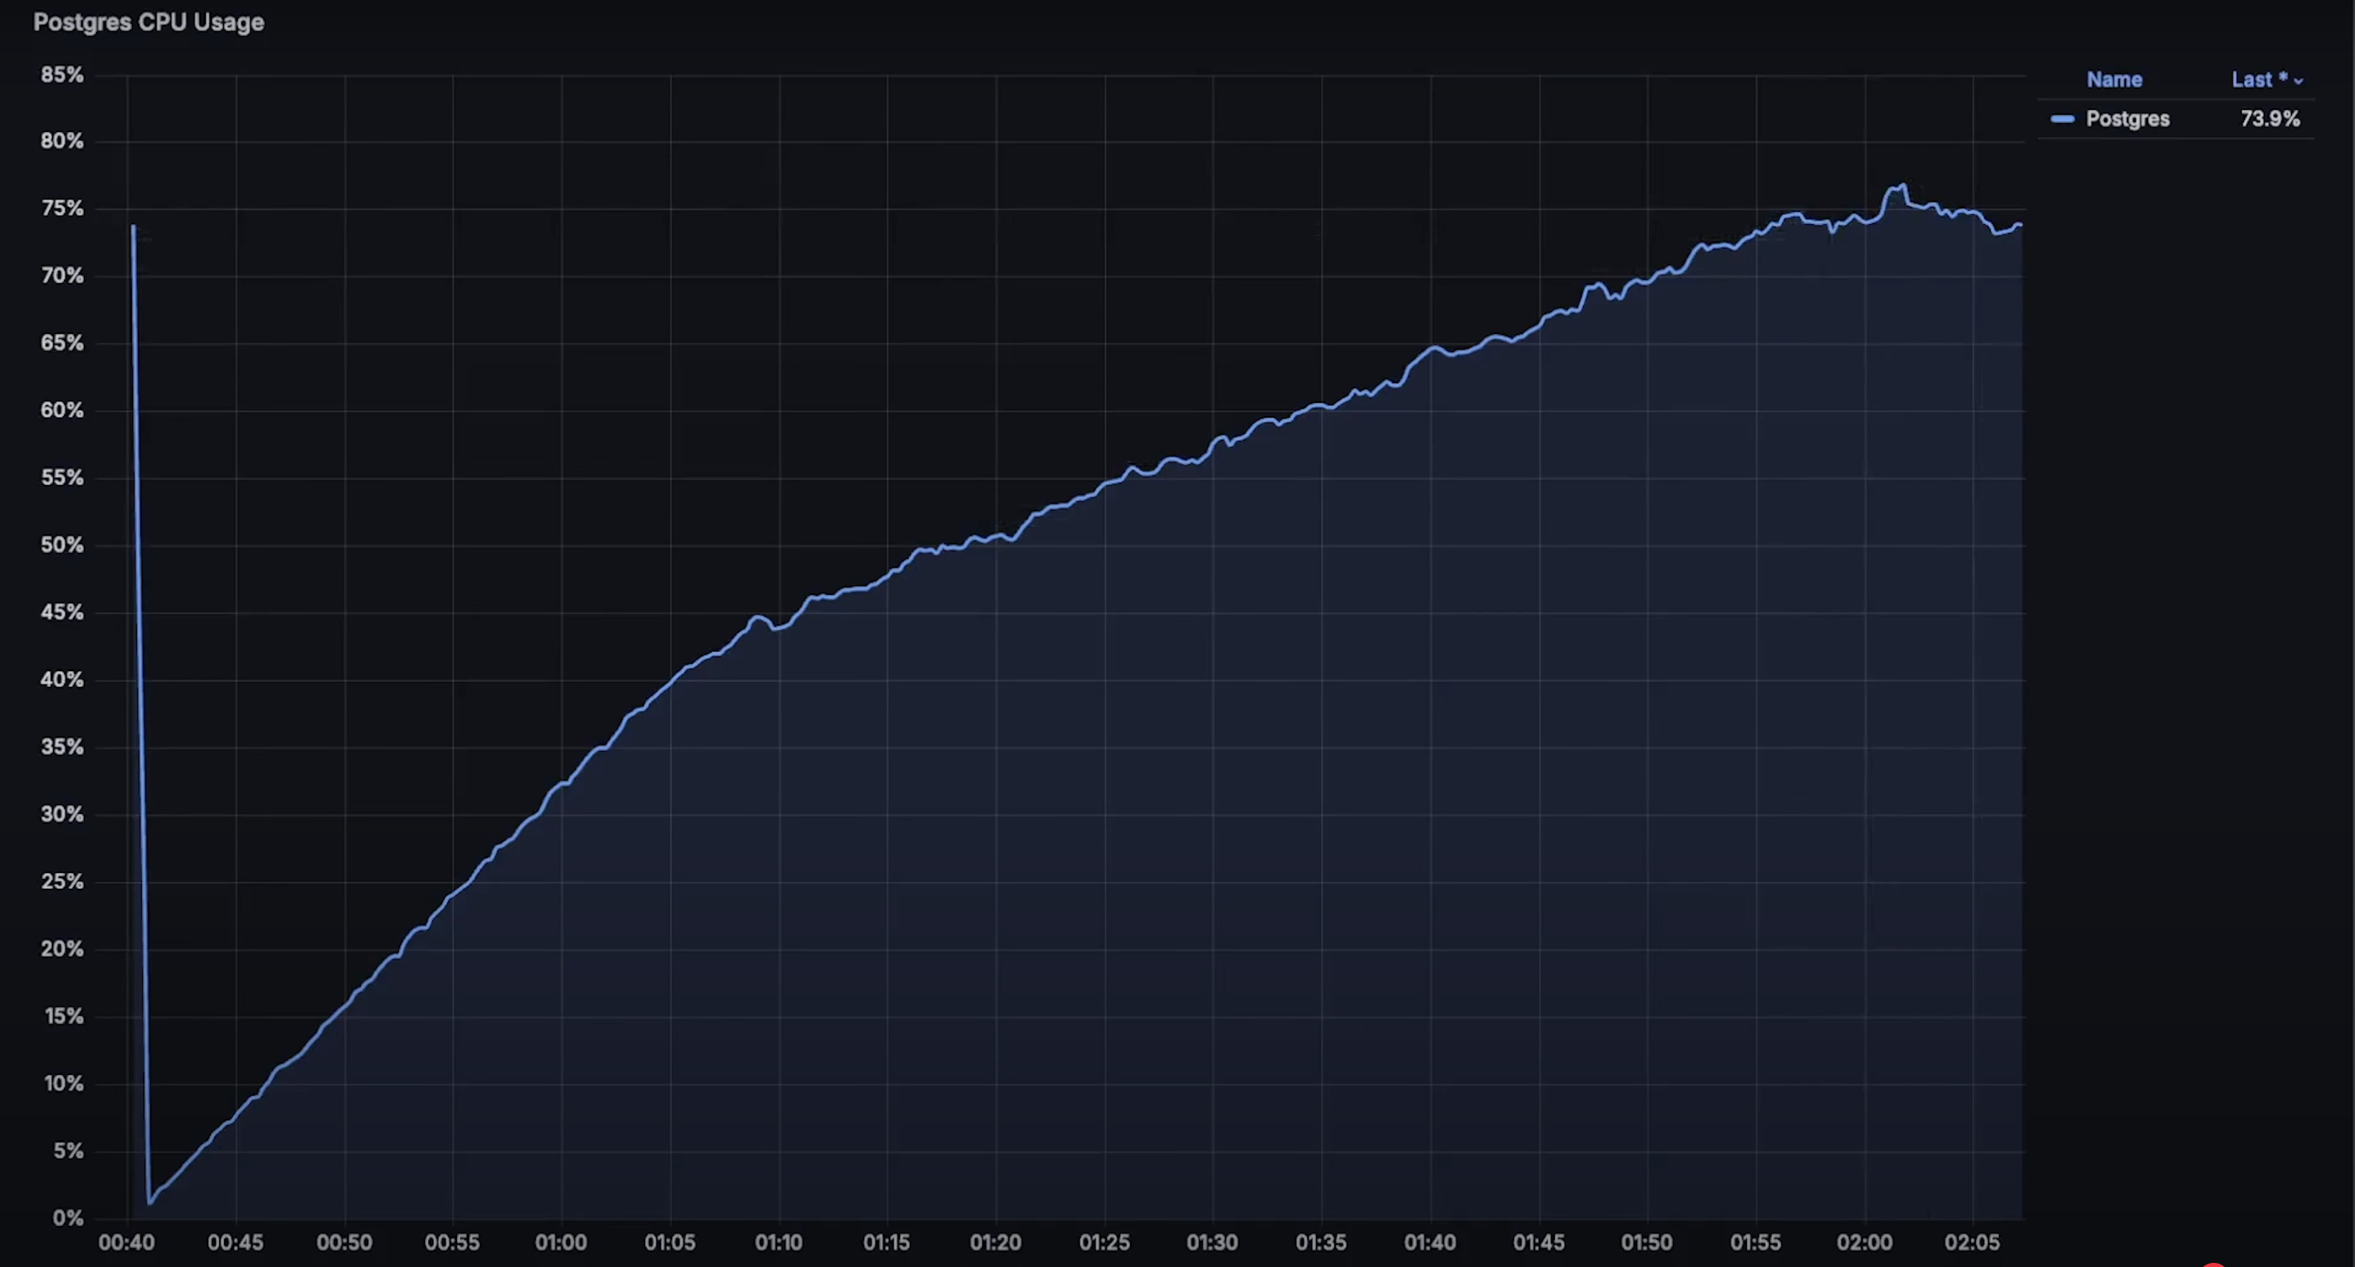Click the Postgres series color swatch
Screen dimensions: 2355x1267
click(2061, 119)
